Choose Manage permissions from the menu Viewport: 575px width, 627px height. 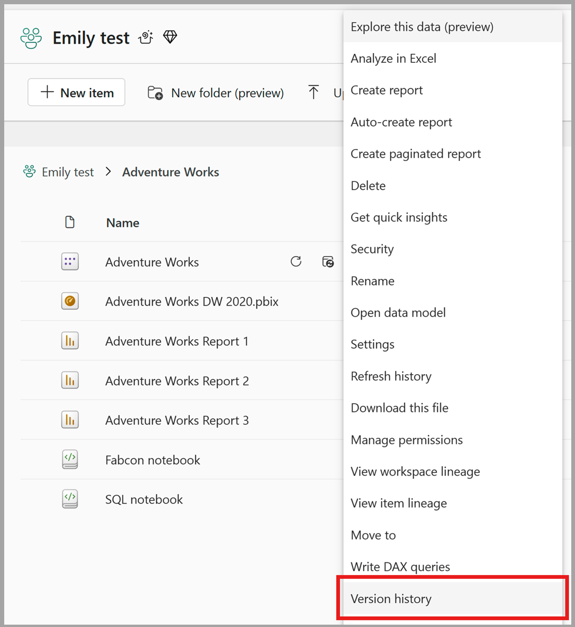click(406, 440)
